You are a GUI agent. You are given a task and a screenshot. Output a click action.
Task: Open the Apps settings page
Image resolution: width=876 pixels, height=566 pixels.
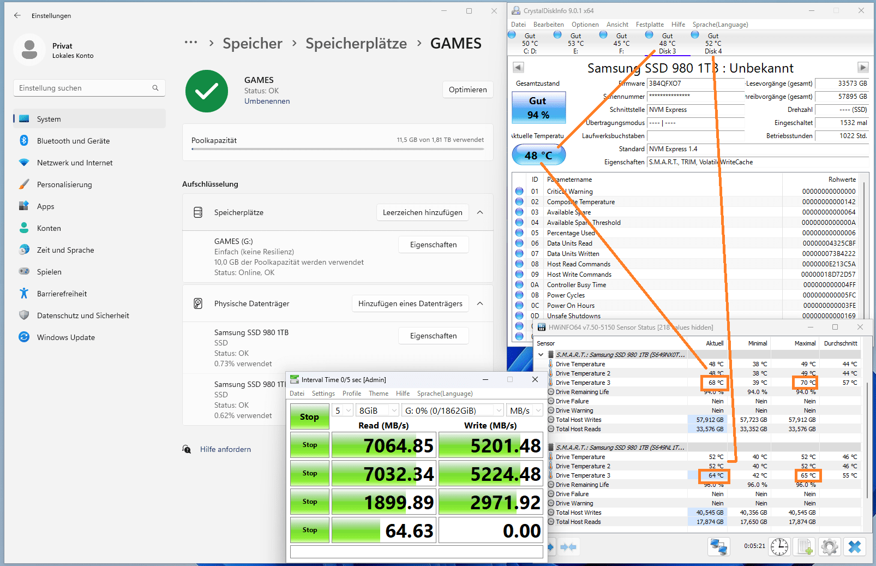click(89, 206)
